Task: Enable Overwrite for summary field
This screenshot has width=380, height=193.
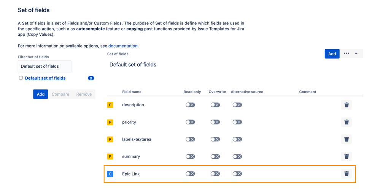Action: (x=215, y=156)
